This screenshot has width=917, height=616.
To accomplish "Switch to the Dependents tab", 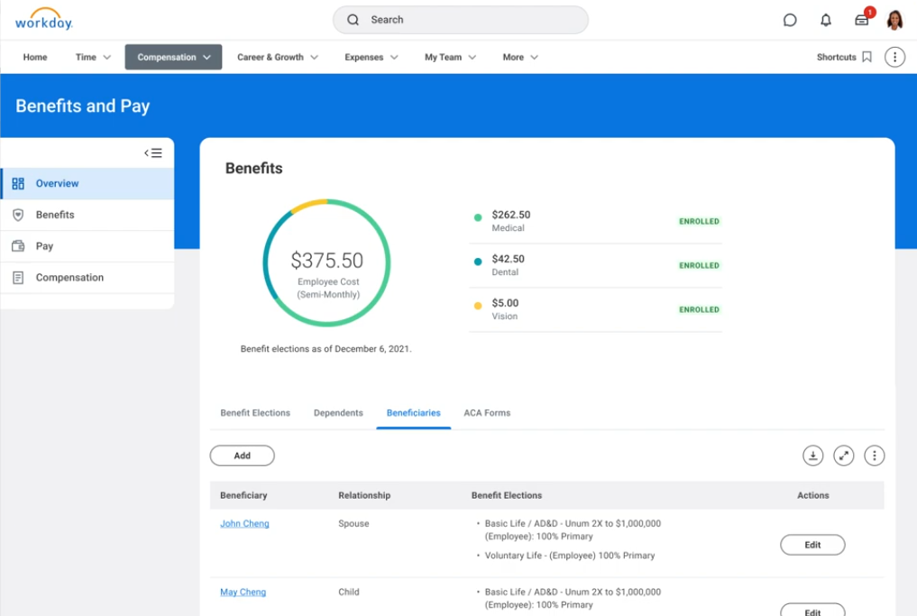I will pos(338,413).
